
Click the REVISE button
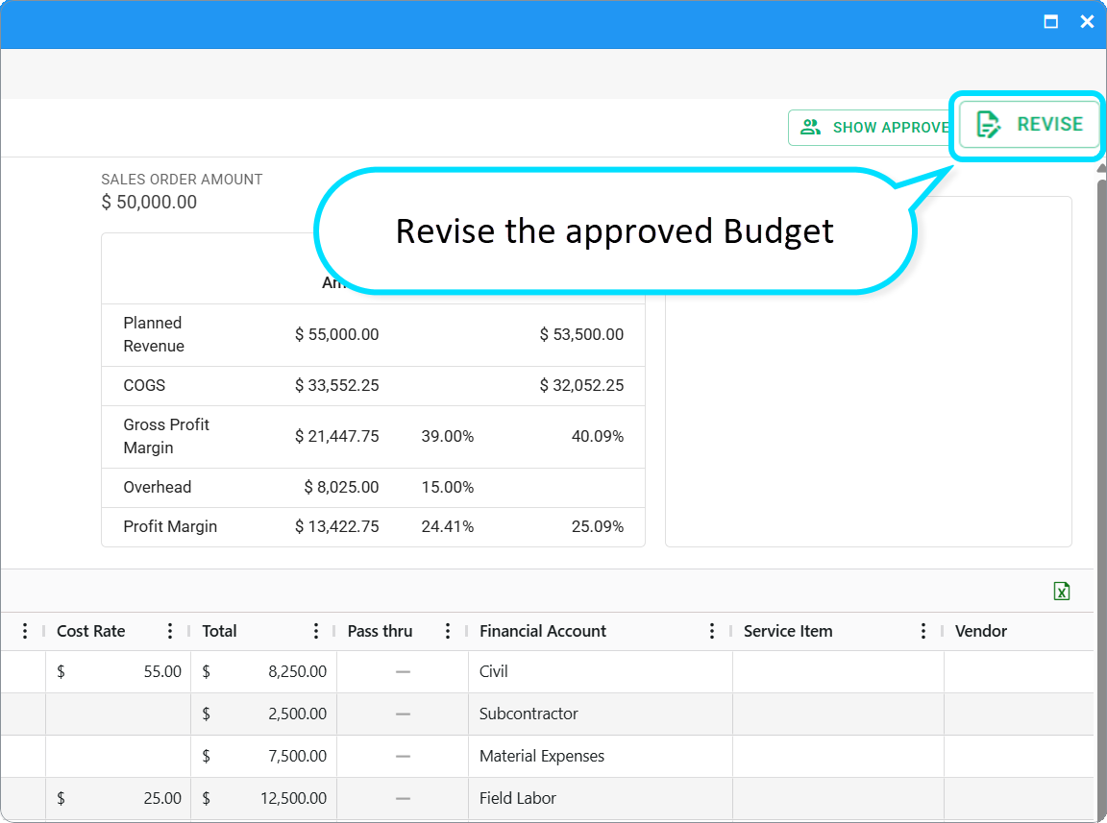click(x=1028, y=124)
